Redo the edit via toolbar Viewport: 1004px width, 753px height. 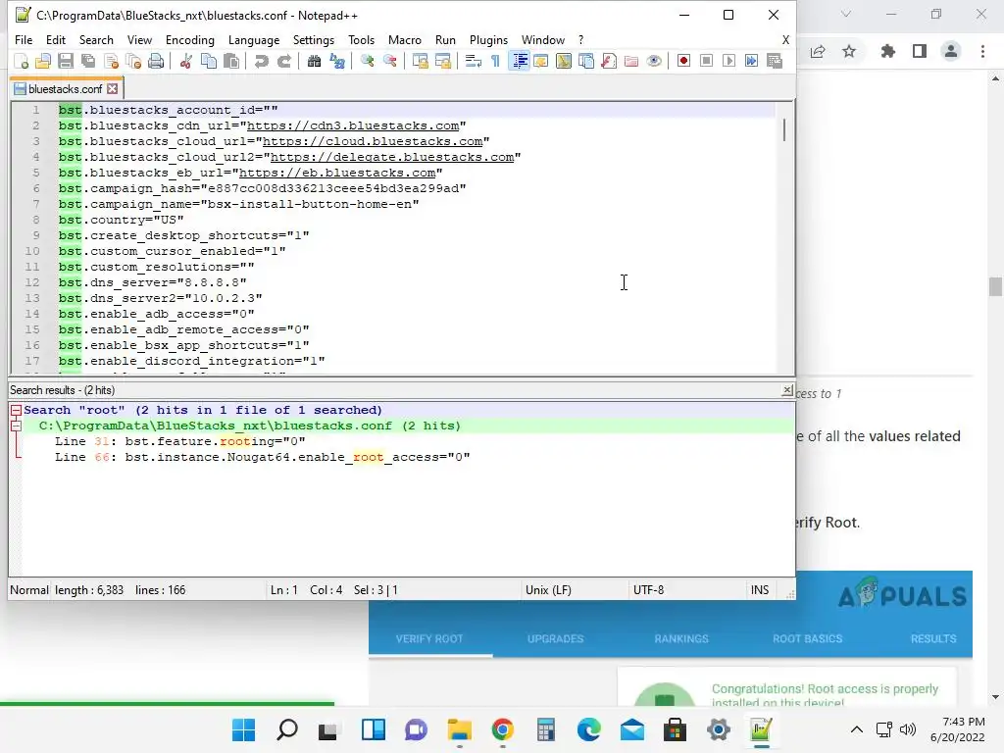coord(284,61)
